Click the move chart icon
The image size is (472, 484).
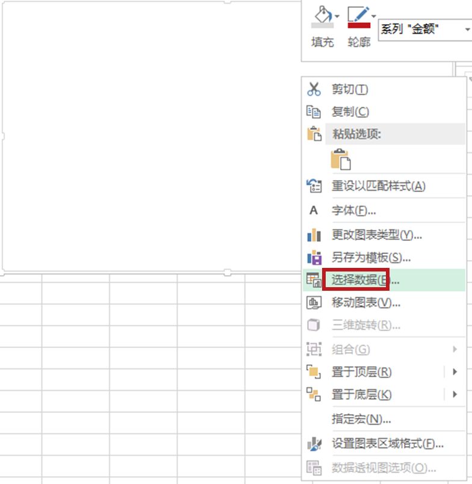coord(314,303)
